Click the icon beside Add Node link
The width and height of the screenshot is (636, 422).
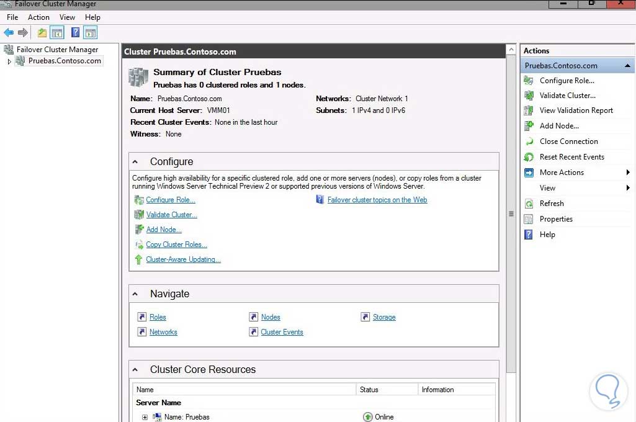tap(139, 229)
